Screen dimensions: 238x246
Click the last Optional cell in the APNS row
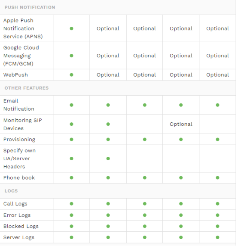(x=218, y=28)
